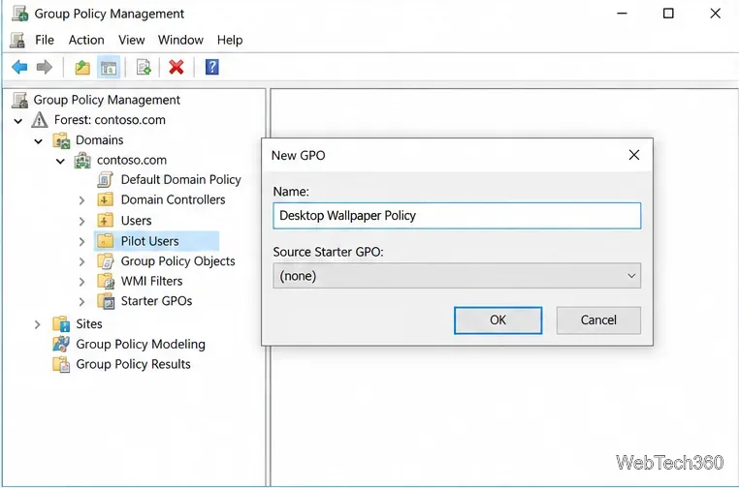Collapse the Forest: contoso.com node
The height and width of the screenshot is (488, 739).
tap(18, 121)
